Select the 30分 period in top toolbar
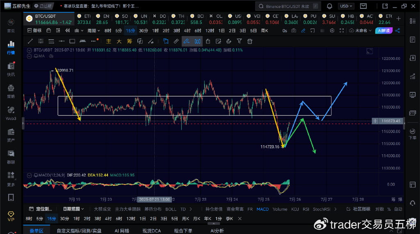Viewport: 420px width, 234px height. (x=144, y=30)
